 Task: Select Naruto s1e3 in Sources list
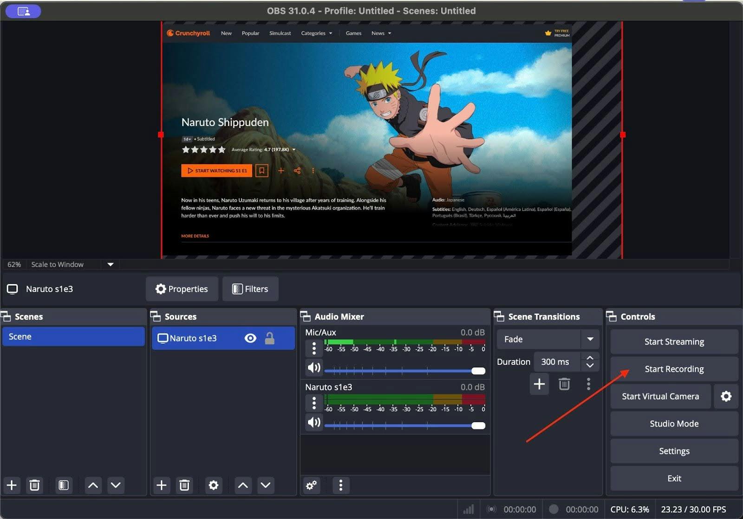pos(223,338)
